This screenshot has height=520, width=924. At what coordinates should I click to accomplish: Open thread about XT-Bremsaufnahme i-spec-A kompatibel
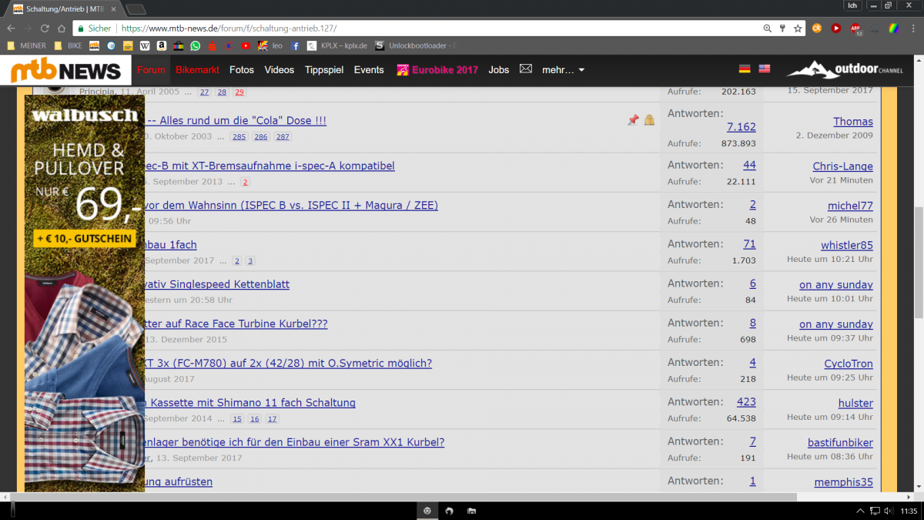269,166
